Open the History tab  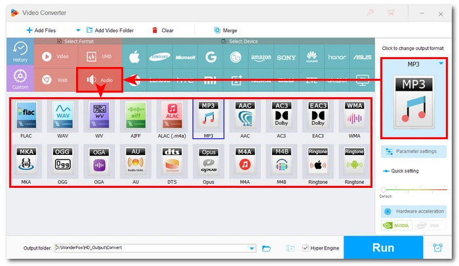point(20,52)
